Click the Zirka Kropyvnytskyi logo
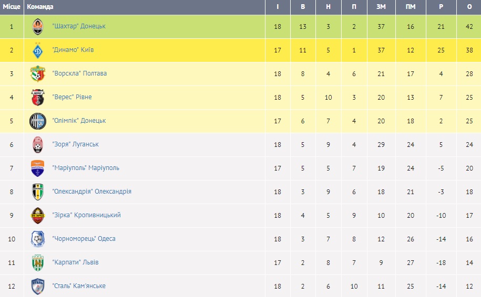 pos(38,215)
